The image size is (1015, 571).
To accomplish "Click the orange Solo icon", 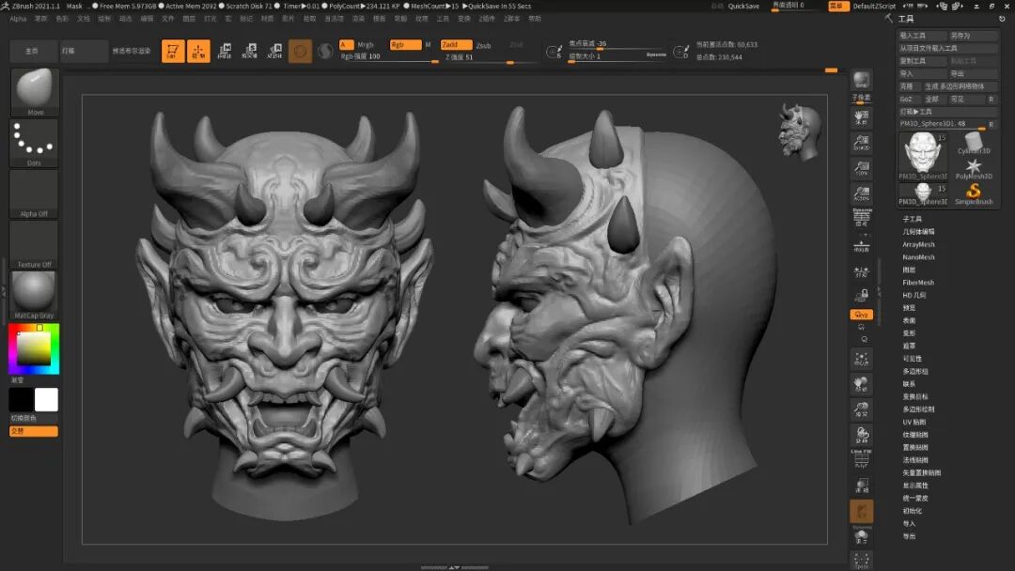I will click(862, 511).
